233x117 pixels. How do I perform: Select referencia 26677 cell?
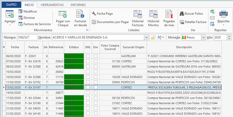pos(56,93)
